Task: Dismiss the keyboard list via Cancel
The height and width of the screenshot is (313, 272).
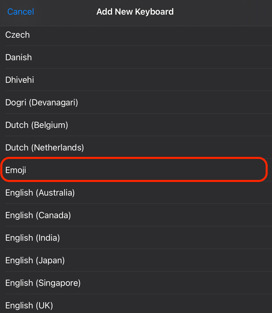Action: 21,12
